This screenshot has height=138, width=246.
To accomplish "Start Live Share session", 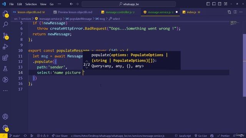I will tap(60, 136).
